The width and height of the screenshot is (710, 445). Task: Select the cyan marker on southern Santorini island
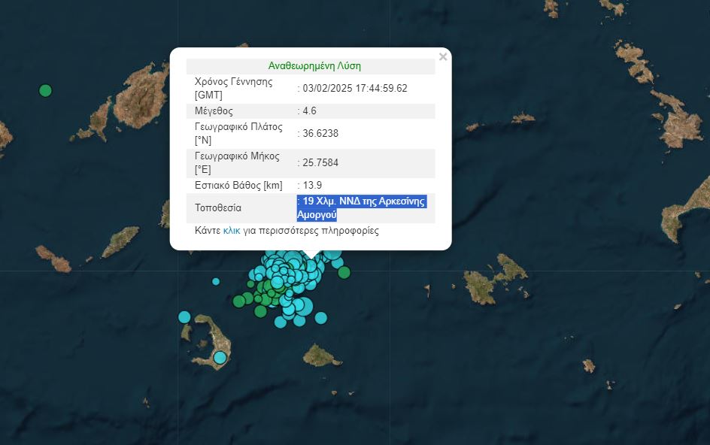coord(220,358)
